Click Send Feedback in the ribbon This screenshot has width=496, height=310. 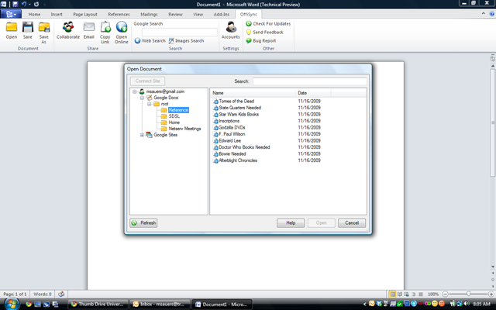pyautogui.click(x=265, y=33)
